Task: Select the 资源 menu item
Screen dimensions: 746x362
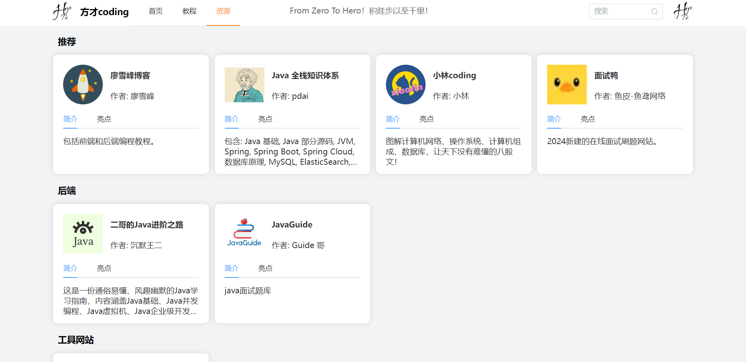Action: 223,11
